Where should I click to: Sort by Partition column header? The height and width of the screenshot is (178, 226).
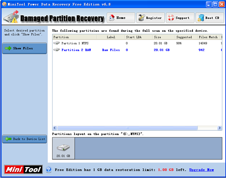[x=75, y=37]
